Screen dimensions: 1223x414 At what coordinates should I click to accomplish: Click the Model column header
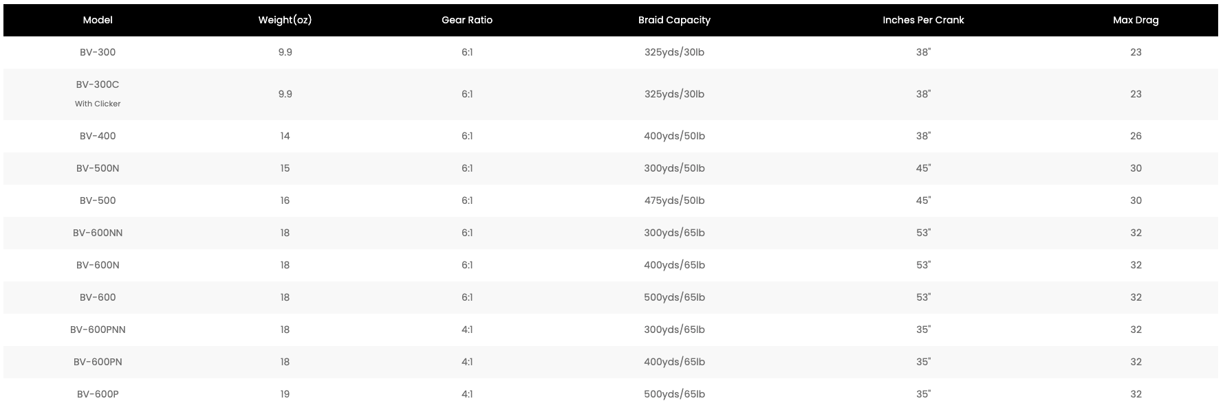click(98, 20)
